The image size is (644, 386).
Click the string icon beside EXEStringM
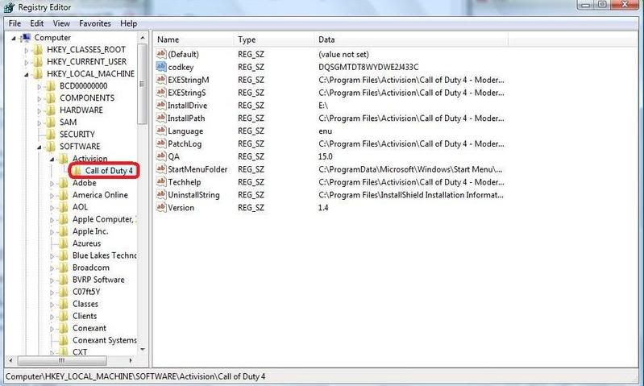(161, 79)
